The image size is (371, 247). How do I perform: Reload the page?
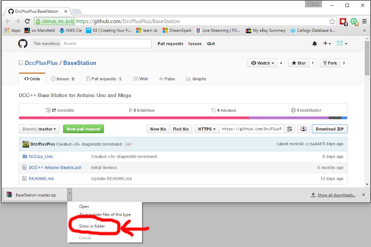tap(27, 21)
